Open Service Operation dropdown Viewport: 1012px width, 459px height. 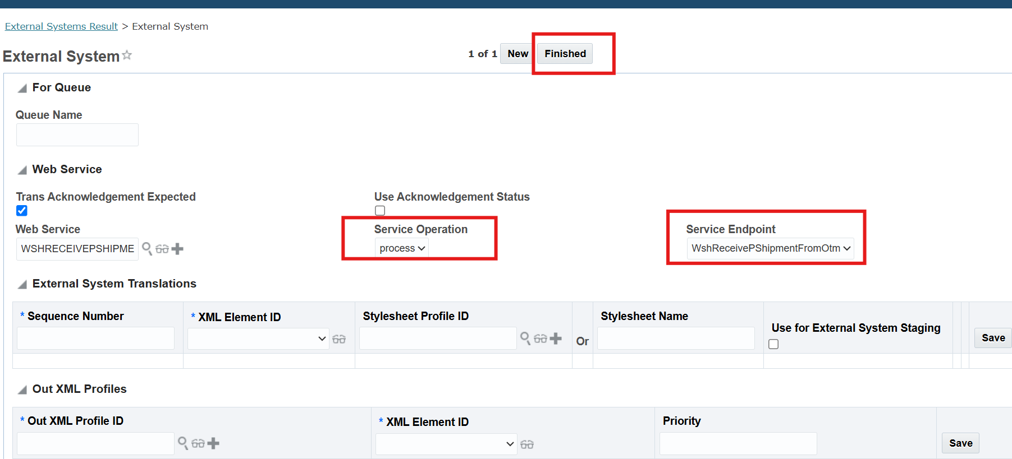pyautogui.click(x=402, y=248)
